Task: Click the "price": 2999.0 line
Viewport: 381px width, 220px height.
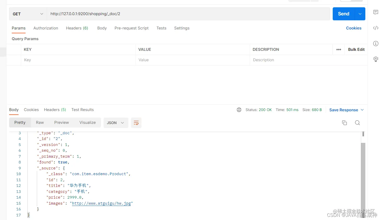Action: click(65, 197)
